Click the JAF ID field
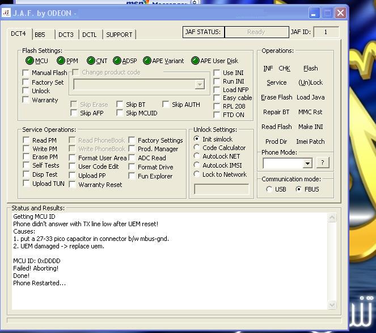 (x=326, y=32)
